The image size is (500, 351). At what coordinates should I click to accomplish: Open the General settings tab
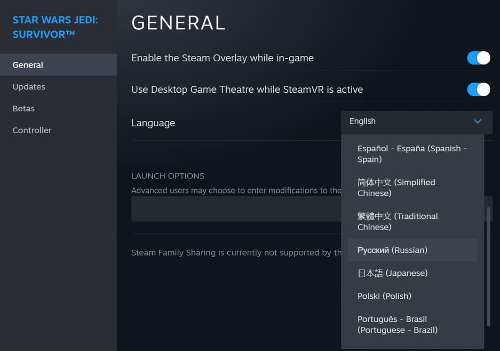(58, 64)
